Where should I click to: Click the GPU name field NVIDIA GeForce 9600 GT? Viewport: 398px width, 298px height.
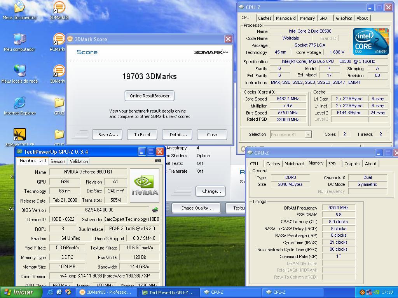pos(88,172)
